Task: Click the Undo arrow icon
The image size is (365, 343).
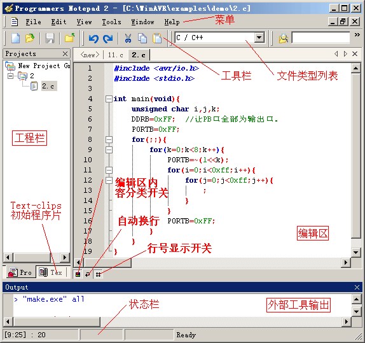Action: point(93,38)
